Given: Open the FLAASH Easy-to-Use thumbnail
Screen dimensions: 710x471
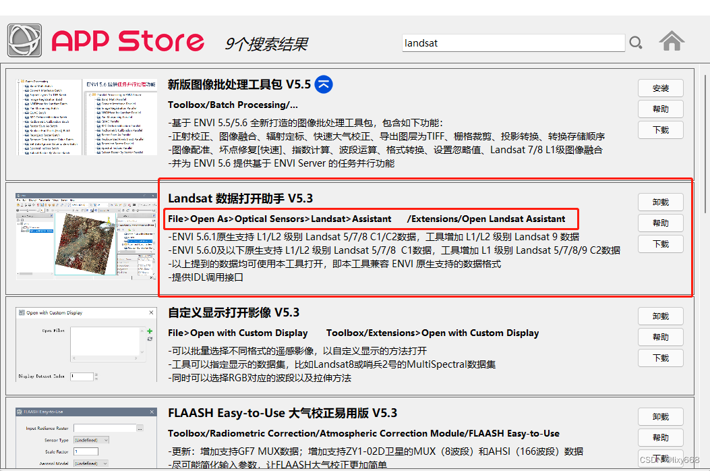Looking at the screenshot, I should 86,437.
